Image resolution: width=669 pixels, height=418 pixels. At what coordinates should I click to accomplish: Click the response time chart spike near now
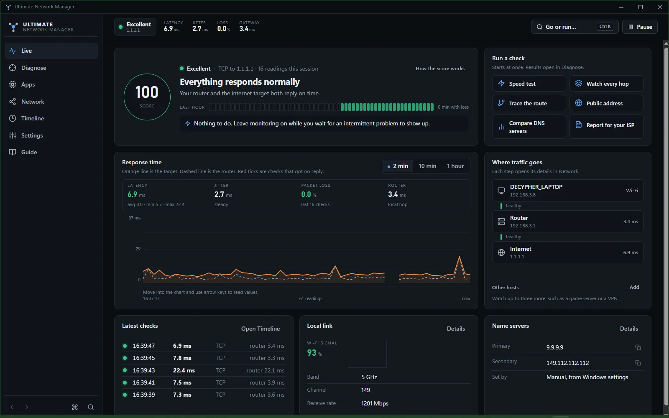click(x=460, y=257)
